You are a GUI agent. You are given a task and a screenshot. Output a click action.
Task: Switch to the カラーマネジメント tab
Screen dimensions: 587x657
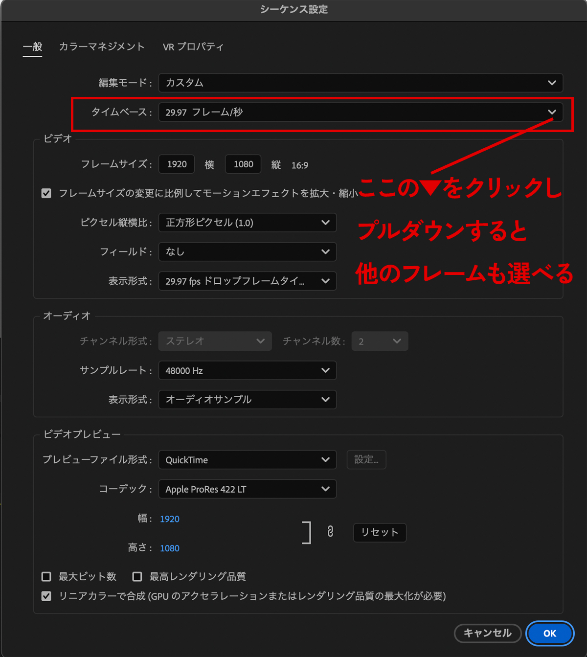pos(102,46)
